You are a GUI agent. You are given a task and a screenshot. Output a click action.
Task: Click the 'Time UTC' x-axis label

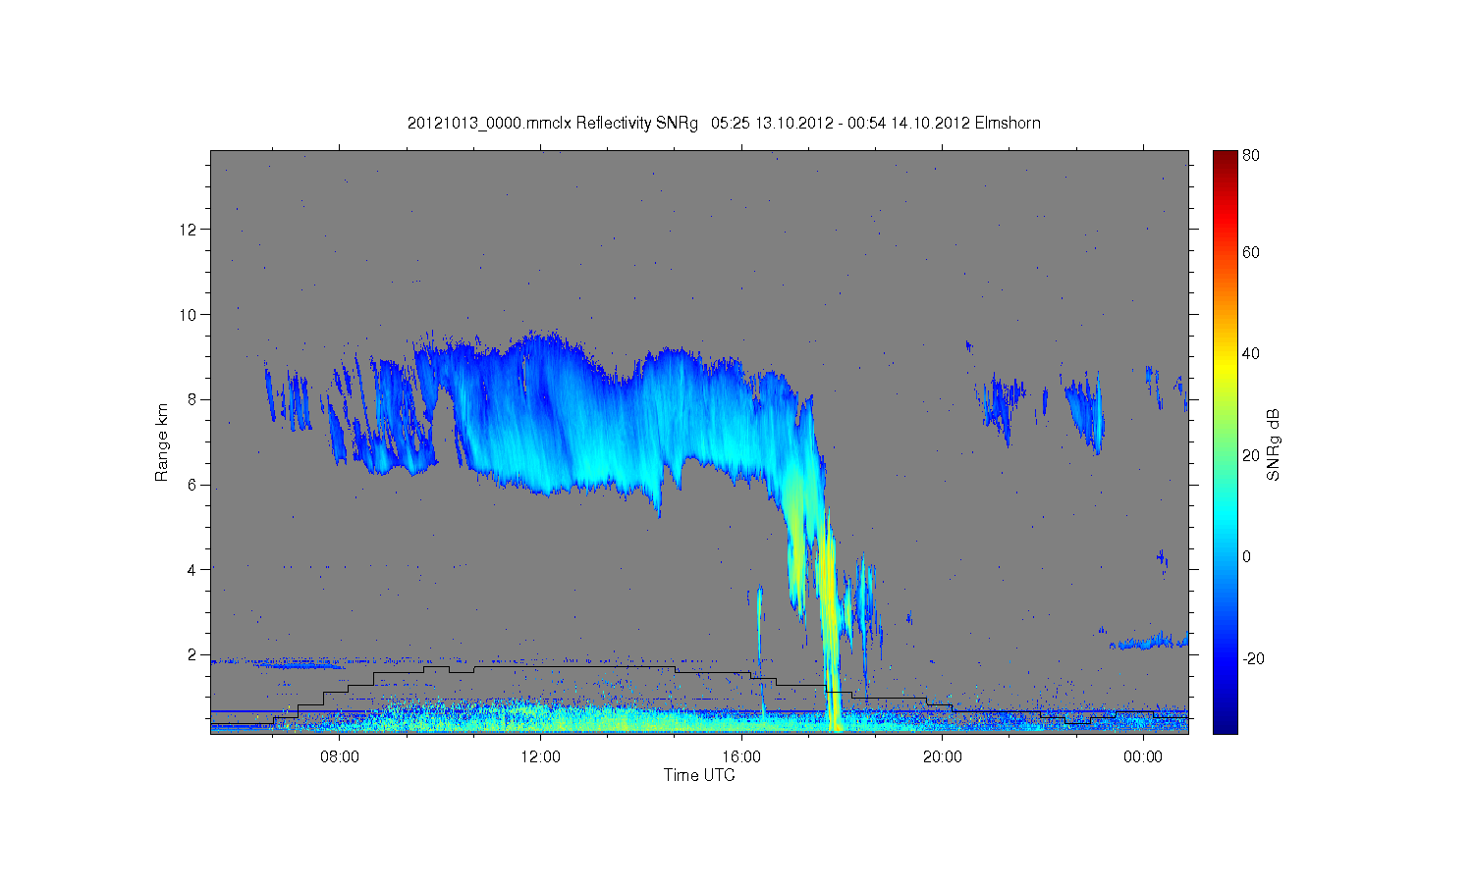pos(699,775)
